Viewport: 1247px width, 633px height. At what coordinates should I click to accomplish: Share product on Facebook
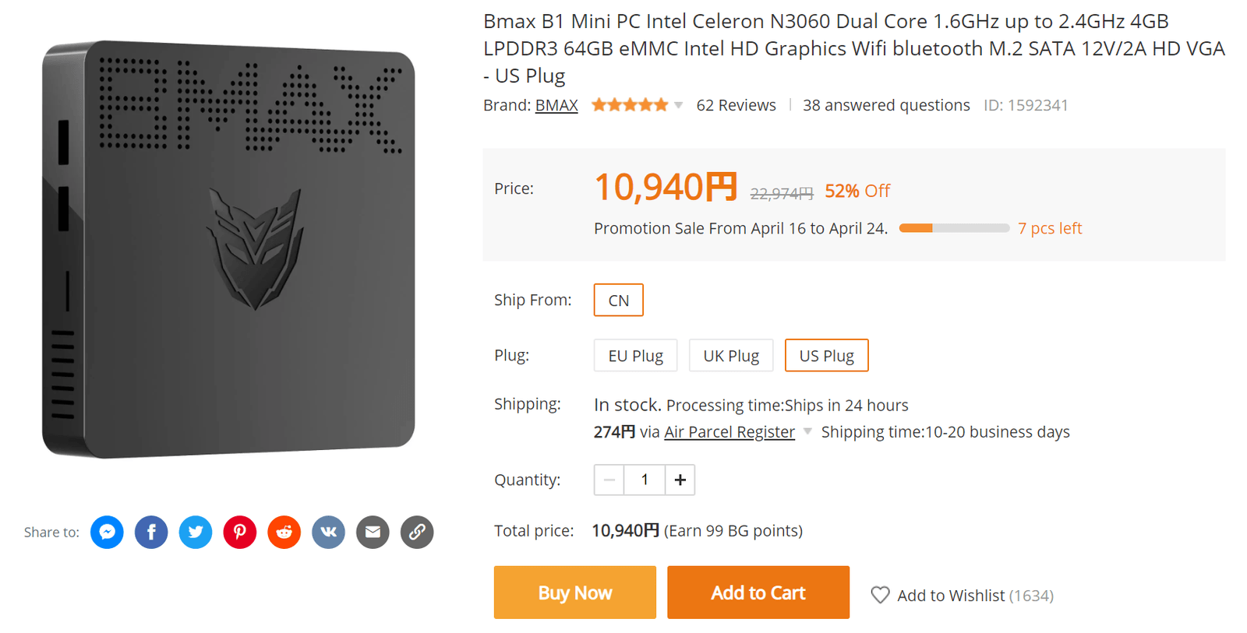click(151, 533)
